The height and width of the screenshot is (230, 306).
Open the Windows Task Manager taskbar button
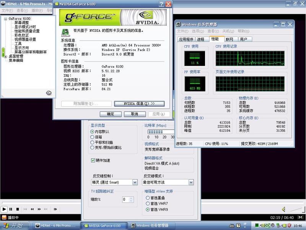coord(152,225)
